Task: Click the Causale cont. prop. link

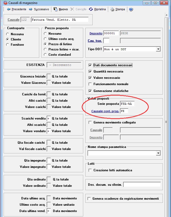Action: pos(105,111)
